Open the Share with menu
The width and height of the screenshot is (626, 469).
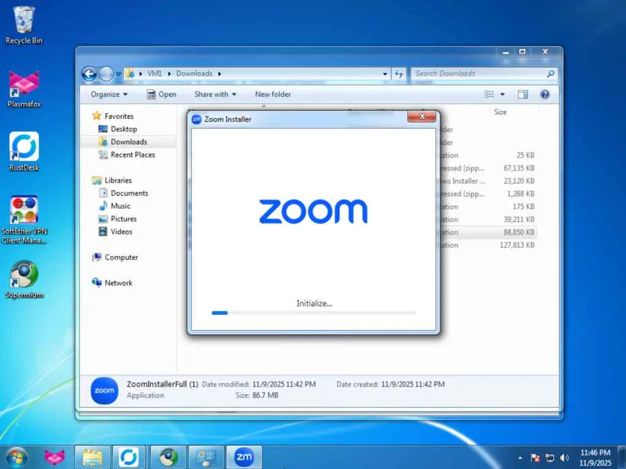click(215, 94)
